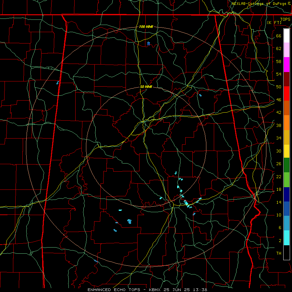Click the legend value "18"
The height and width of the screenshot is (292, 292).
tap(279, 189)
